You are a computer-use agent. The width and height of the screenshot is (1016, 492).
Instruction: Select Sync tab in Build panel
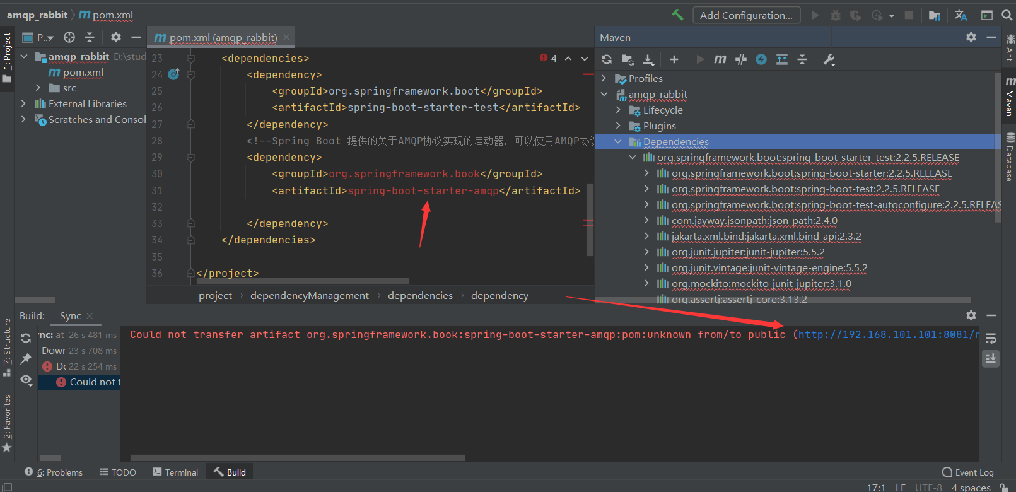coord(71,315)
